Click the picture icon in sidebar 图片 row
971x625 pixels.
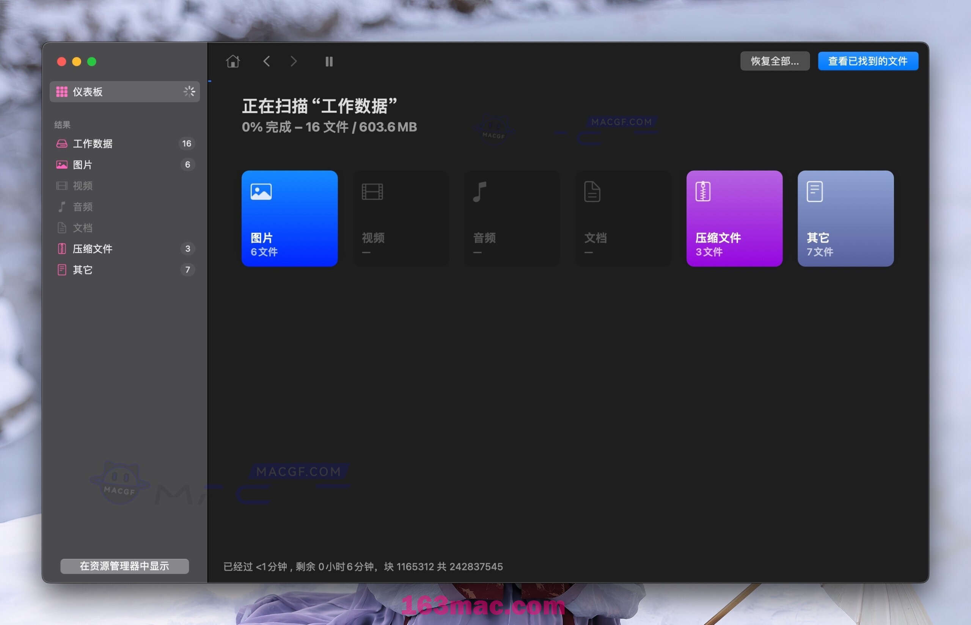point(62,165)
